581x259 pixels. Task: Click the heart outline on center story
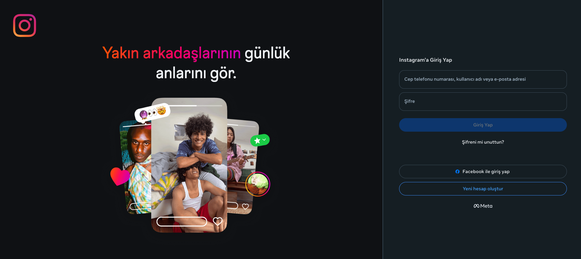(218, 221)
